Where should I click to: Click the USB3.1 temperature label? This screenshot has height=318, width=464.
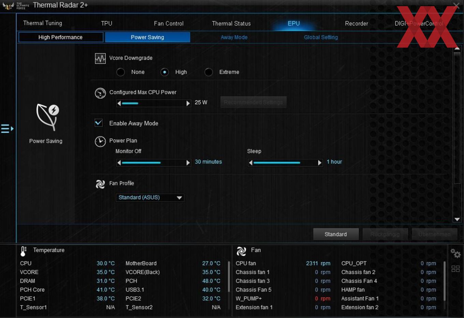135,290
